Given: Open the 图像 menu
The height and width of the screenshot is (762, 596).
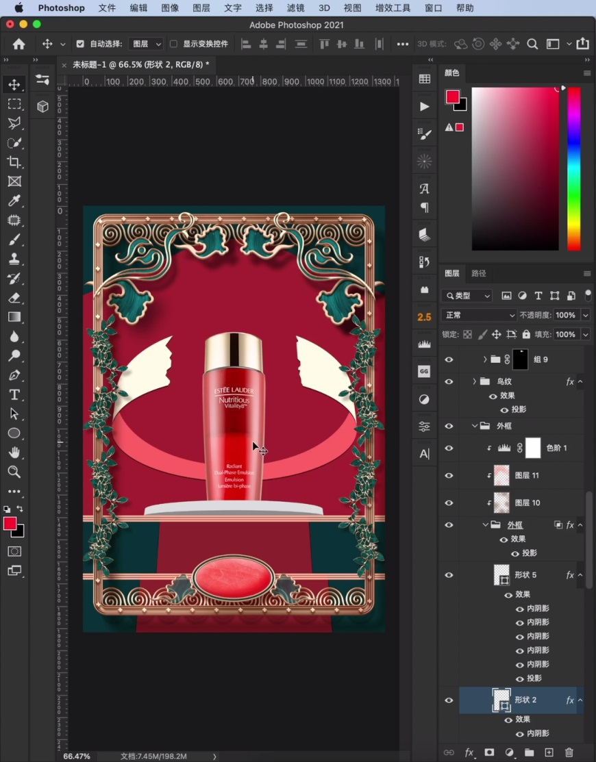Looking at the screenshot, I should [x=170, y=8].
